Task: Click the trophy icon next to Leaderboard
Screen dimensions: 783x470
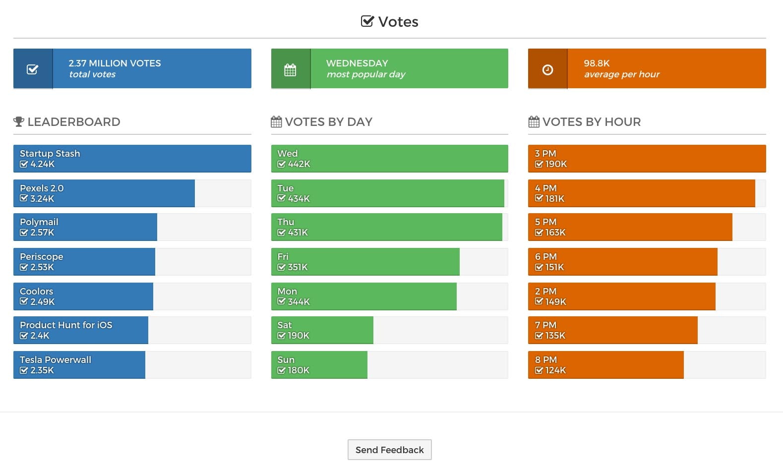Action: 18,121
